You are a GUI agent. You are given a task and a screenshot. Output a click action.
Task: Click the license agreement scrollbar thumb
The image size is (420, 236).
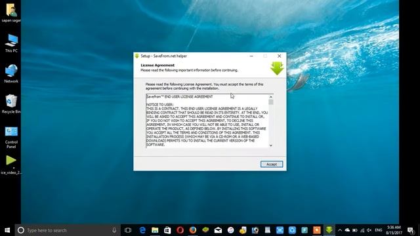point(271,102)
